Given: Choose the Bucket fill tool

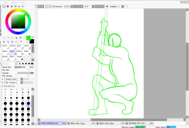Looking at the screenshot, I should pos(6,58).
